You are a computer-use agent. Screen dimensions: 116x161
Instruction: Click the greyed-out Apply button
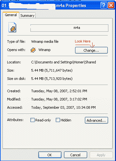101,155
